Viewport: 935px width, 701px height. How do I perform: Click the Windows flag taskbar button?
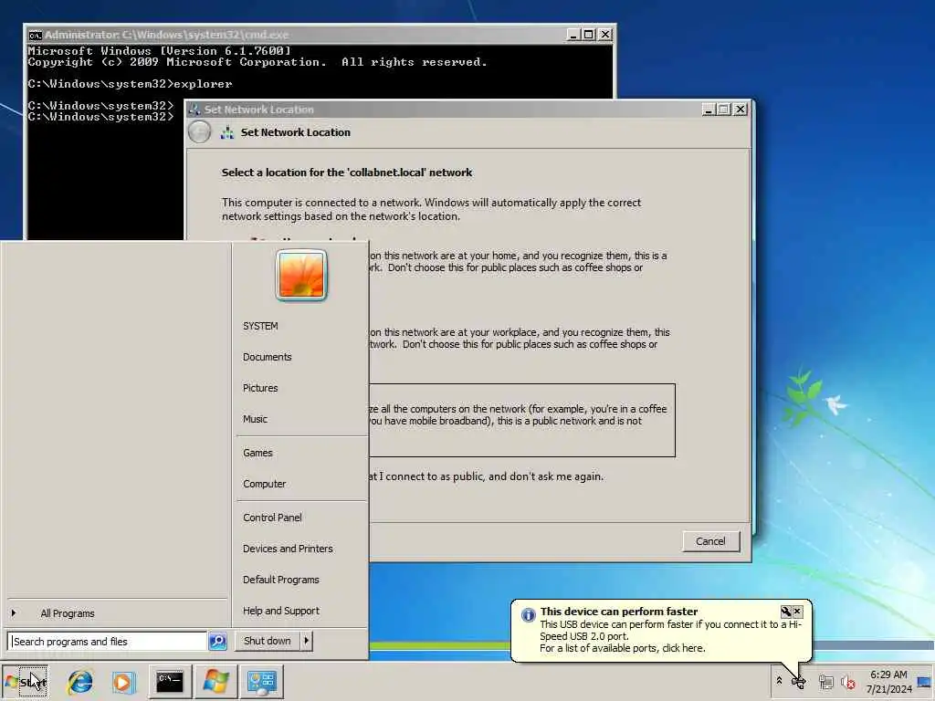pyautogui.click(x=215, y=681)
